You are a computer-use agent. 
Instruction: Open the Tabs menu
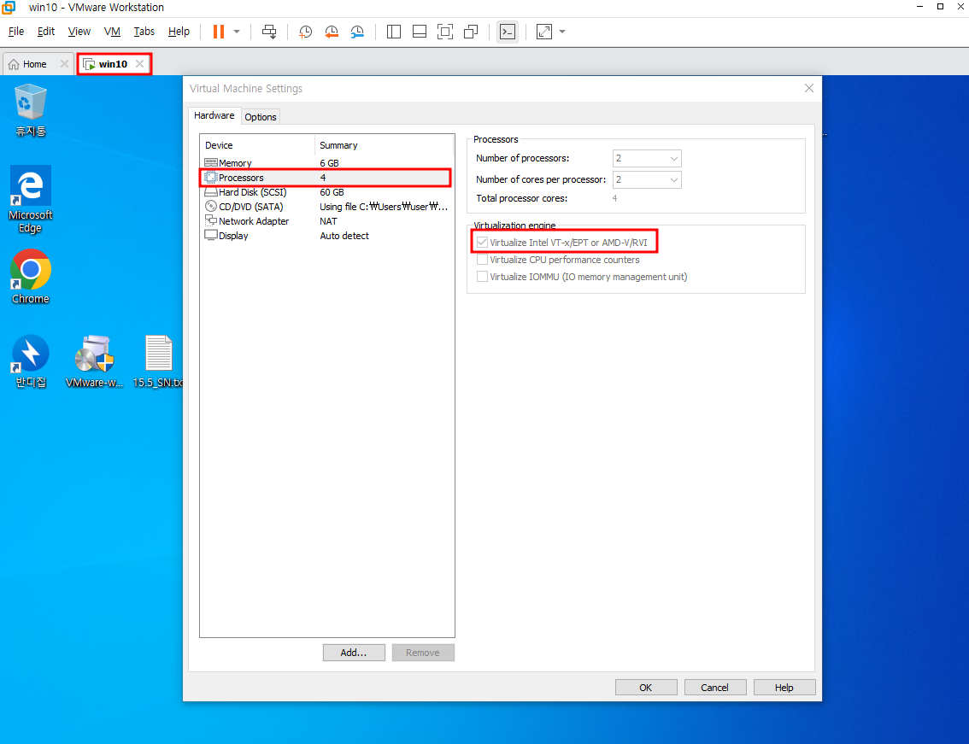tap(144, 32)
